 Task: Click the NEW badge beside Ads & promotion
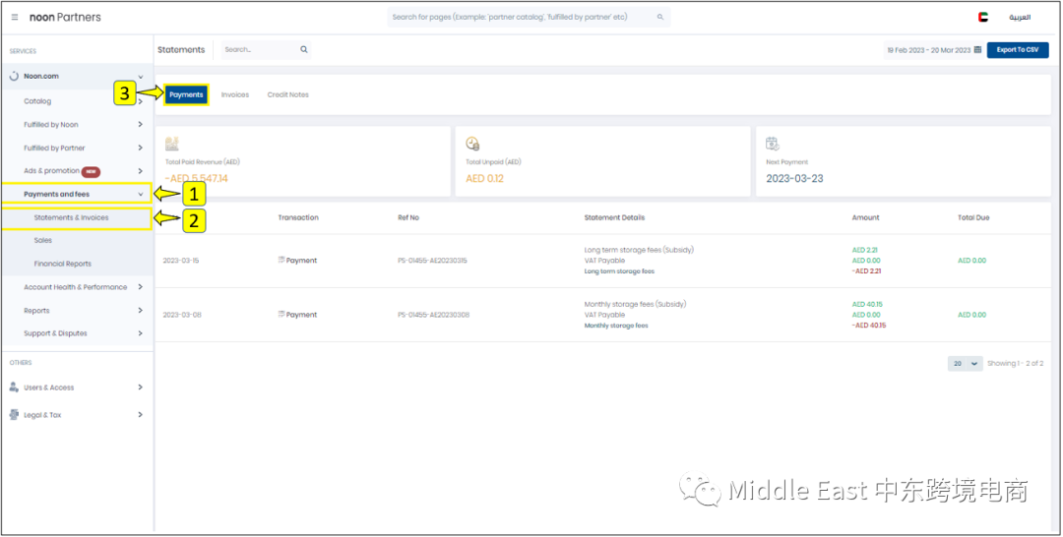(x=91, y=171)
